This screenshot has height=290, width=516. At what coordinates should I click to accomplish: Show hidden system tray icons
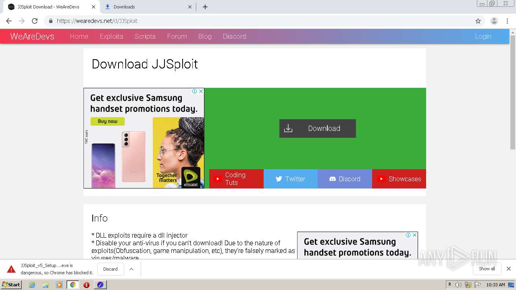449,285
